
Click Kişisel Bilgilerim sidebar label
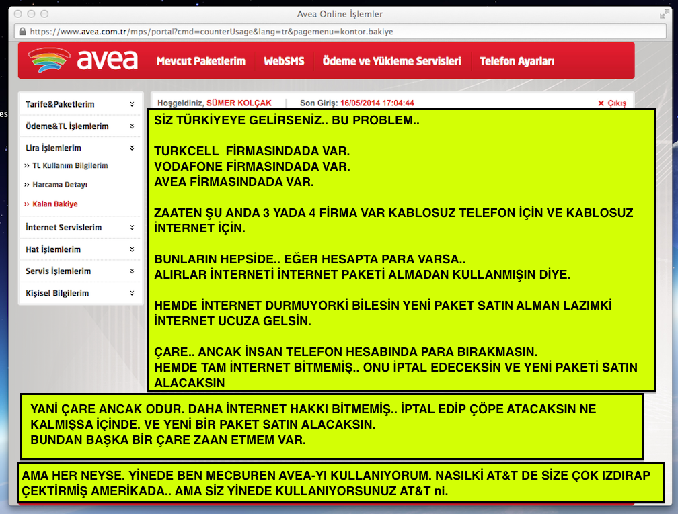57,293
